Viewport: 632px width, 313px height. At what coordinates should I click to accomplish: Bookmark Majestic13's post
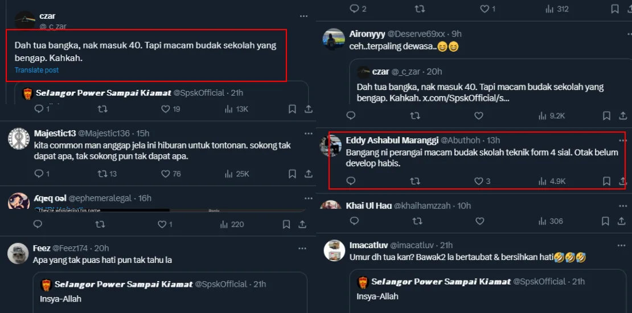pos(292,174)
